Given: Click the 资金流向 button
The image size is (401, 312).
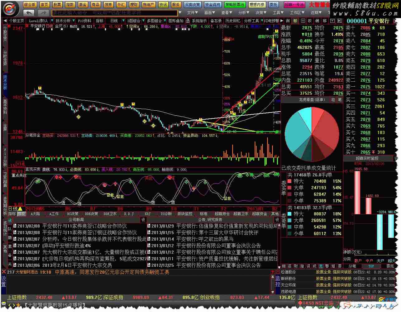Looking at the screenshot, I should [x=212, y=5].
